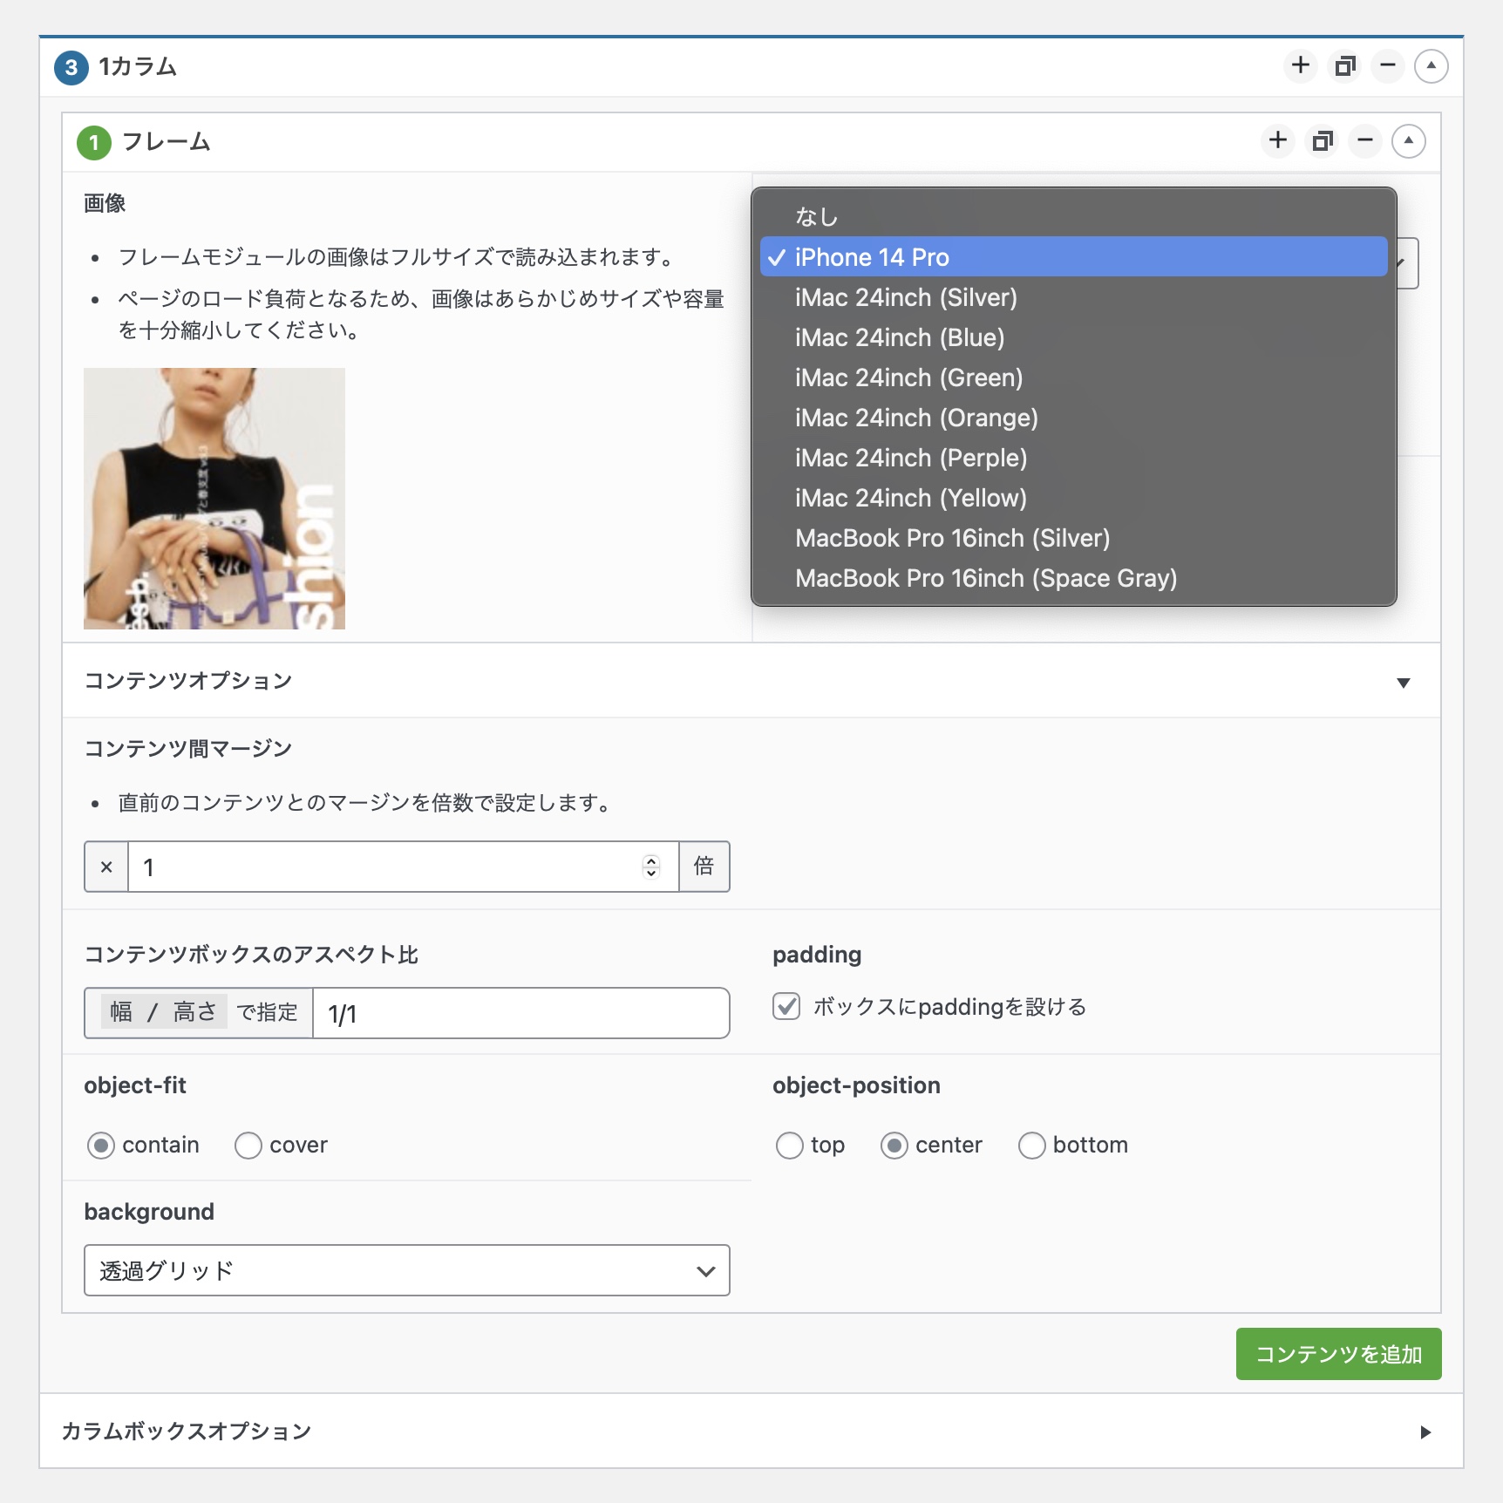The width and height of the screenshot is (1503, 1503).
Task: Collapse the フレーム module with the up arrow
Action: [1408, 141]
